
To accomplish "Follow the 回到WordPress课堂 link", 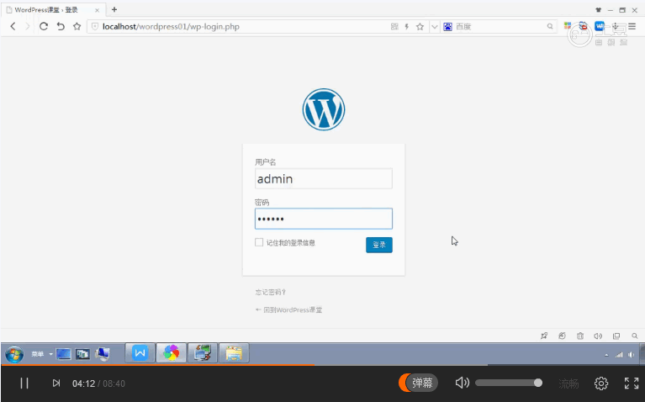I will [x=289, y=309].
